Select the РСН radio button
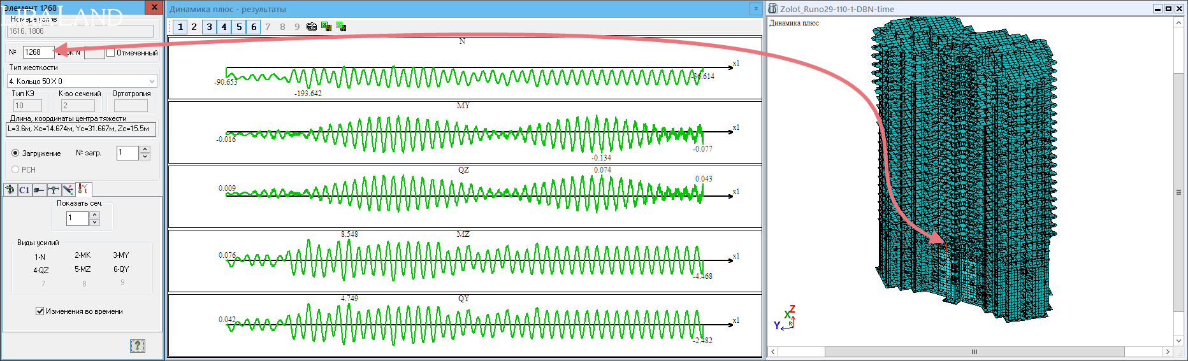 pos(15,170)
